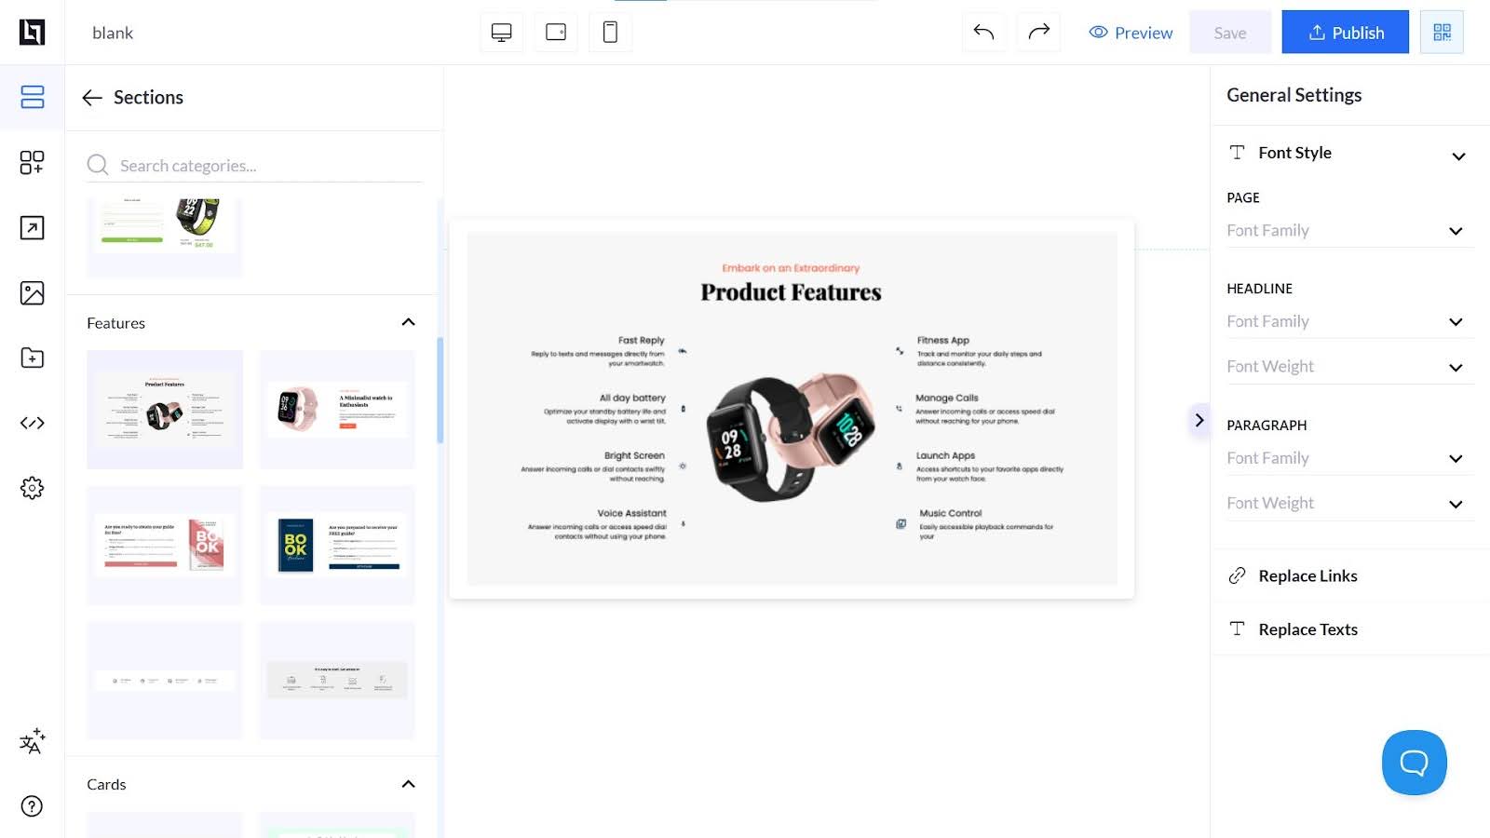This screenshot has width=1490, height=838.
Task: Select the gray icon row features thumbnail
Action: [x=337, y=681]
